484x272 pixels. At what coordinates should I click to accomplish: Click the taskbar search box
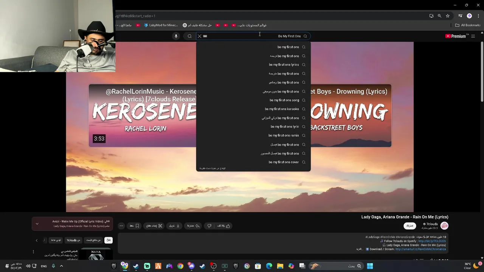336,266
